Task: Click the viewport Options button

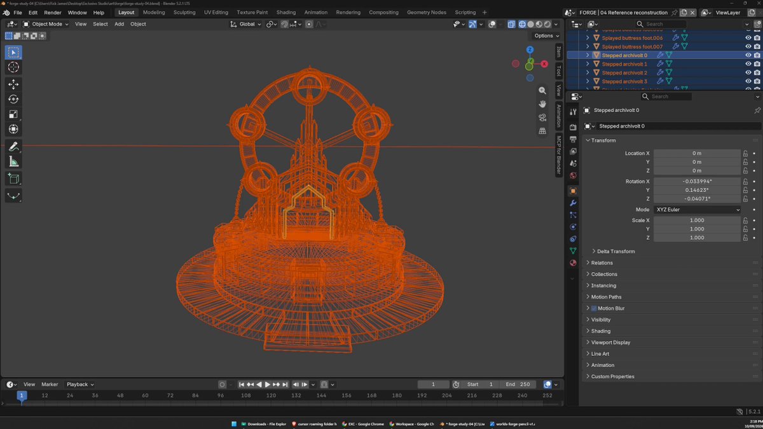Action: tap(546, 36)
